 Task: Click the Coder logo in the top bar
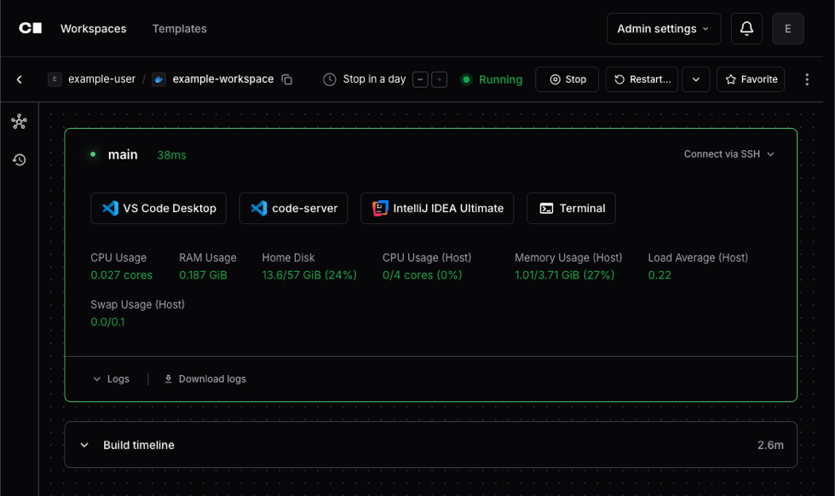31,28
